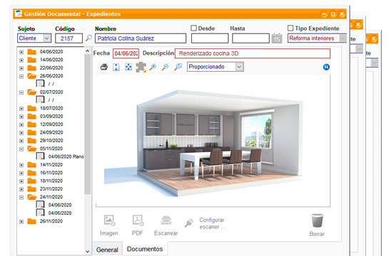391x256 pixels.
Task: Expand the 26/11/2020 folder node
Action: pos(21,221)
